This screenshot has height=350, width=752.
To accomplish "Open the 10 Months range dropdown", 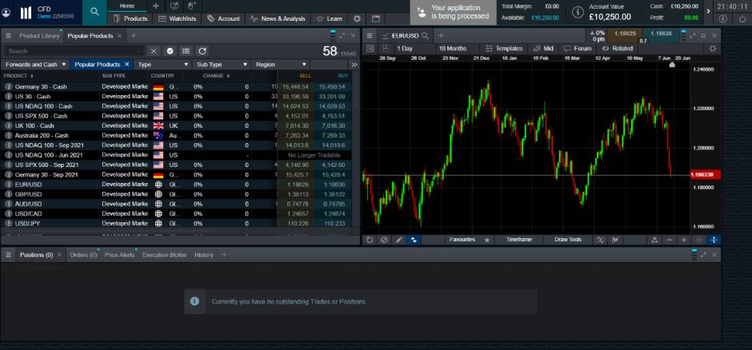I will coord(457,49).
